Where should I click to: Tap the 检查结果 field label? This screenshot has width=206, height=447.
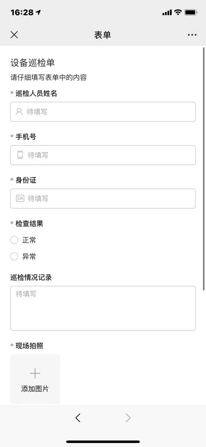tap(29, 224)
